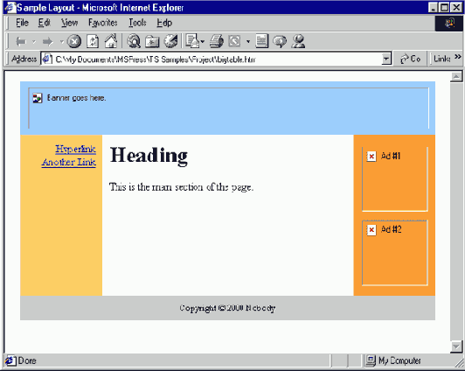Viewport: 465px width, 371px height.
Task: Open the History toolbar icon
Action: coord(170,41)
